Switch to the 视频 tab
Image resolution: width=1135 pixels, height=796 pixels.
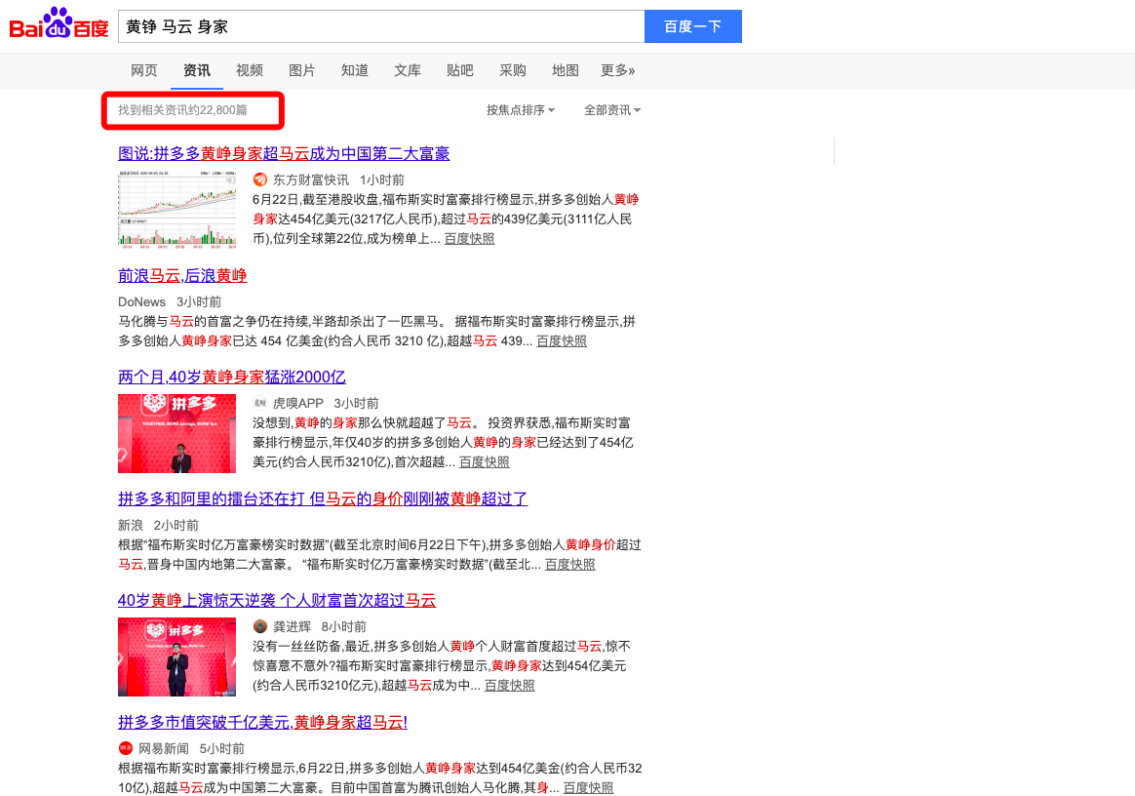pyautogui.click(x=250, y=70)
